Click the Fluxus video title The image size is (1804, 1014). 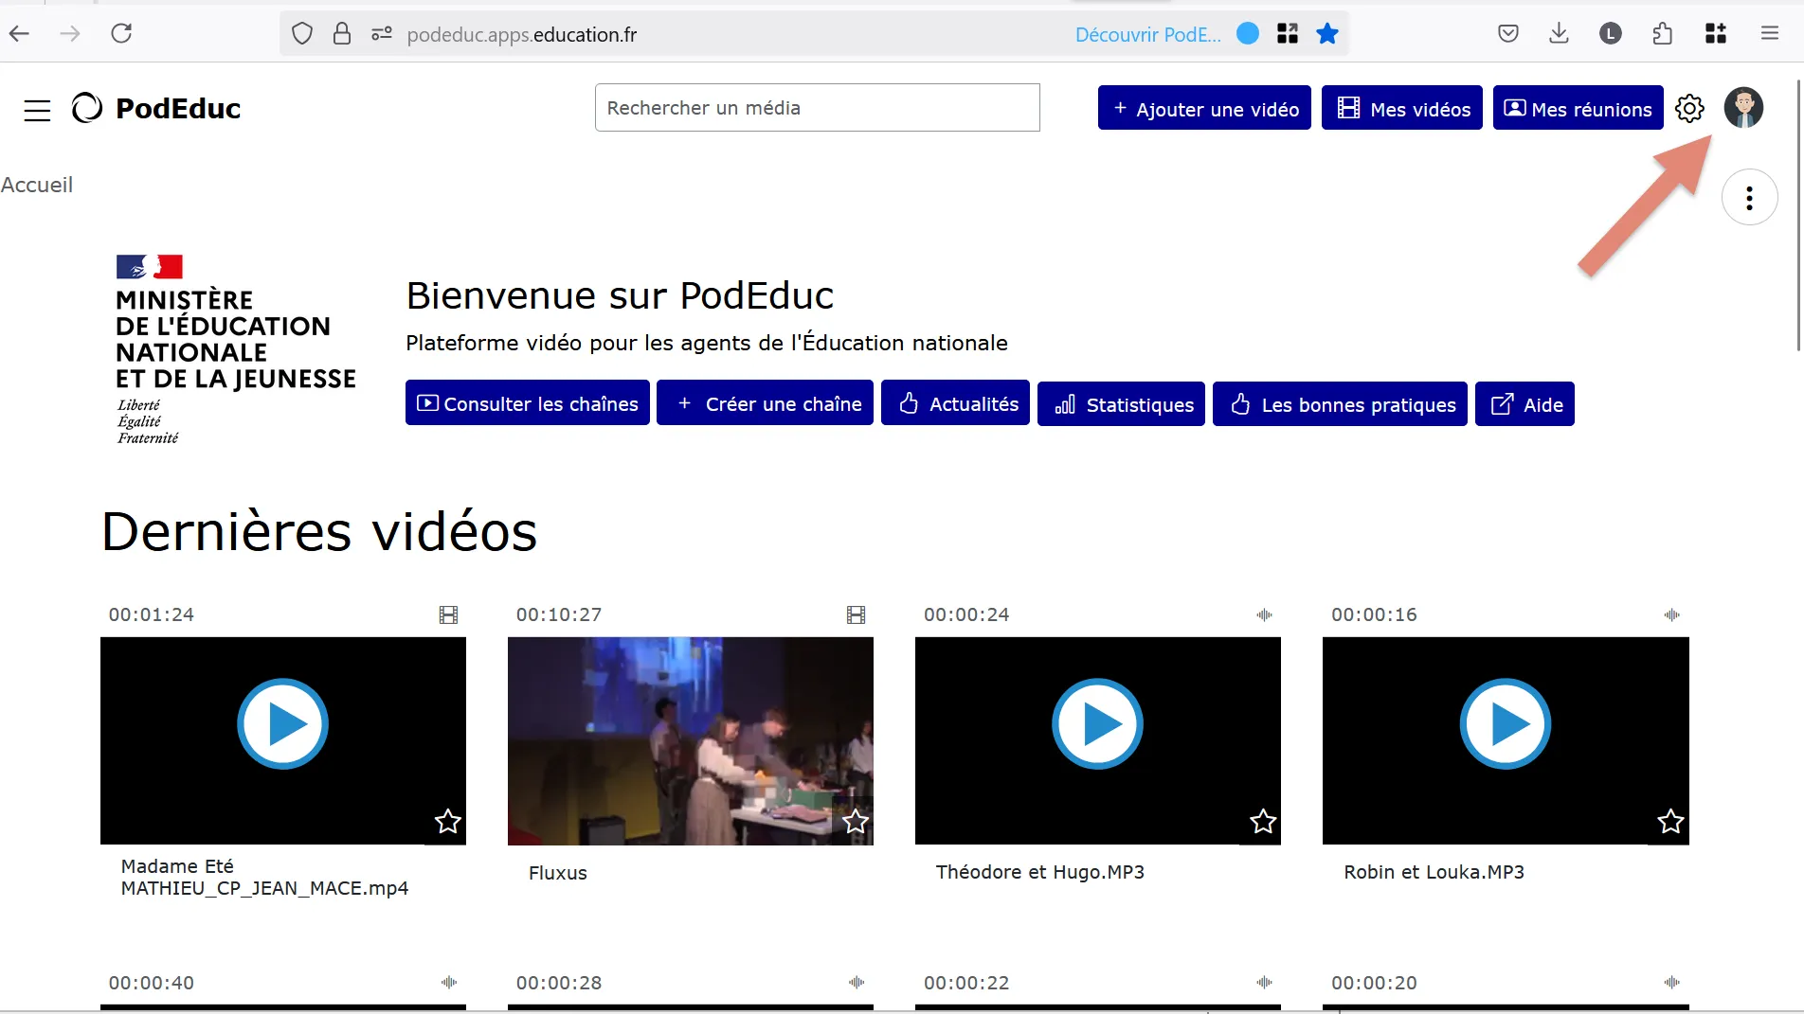pos(558,873)
